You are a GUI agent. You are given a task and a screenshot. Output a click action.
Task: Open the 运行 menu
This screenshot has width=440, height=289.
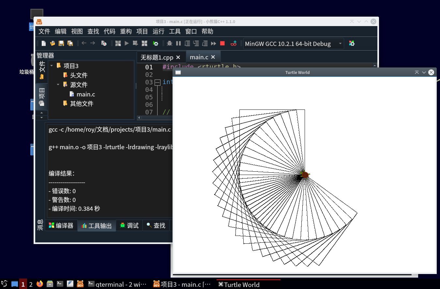[158, 31]
